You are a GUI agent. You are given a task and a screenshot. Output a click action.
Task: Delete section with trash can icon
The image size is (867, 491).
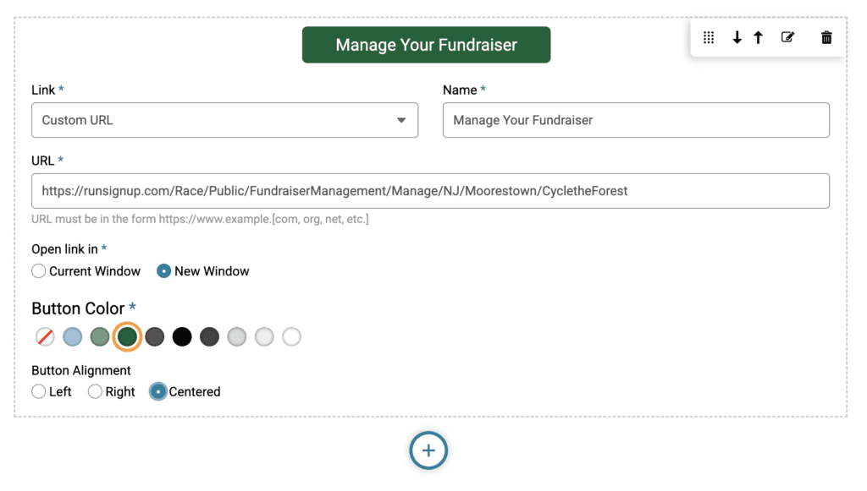(826, 37)
